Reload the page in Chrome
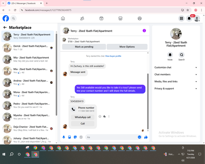 click(15, 10)
